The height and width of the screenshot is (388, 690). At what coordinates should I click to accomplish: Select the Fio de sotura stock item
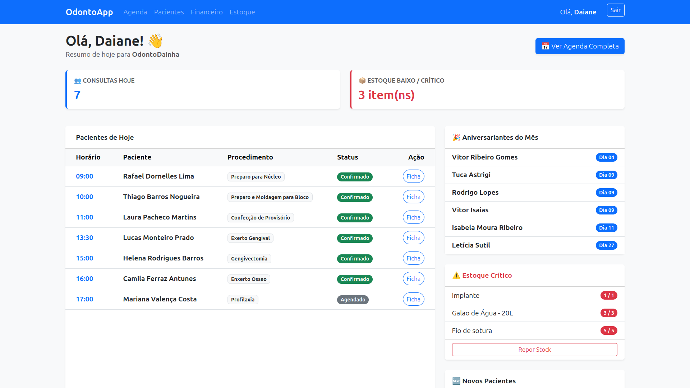pyautogui.click(x=534, y=331)
